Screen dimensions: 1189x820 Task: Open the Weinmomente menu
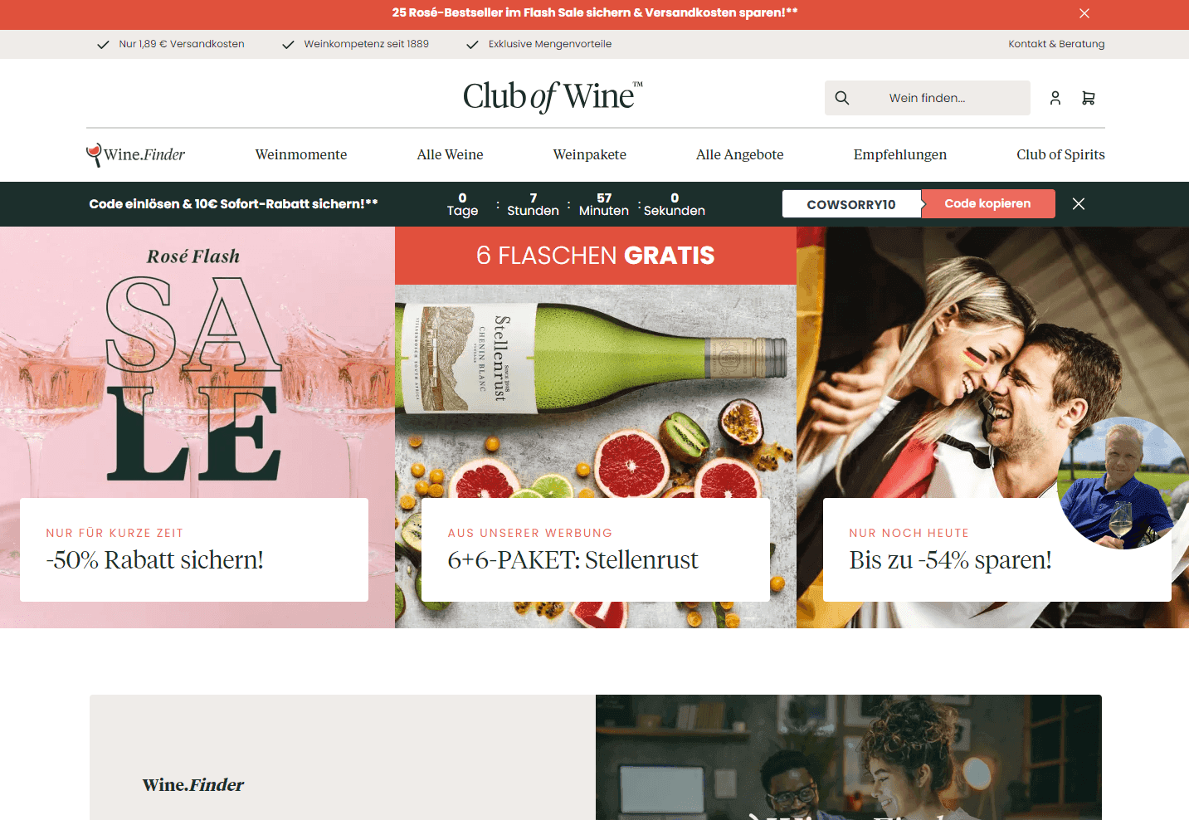click(301, 154)
